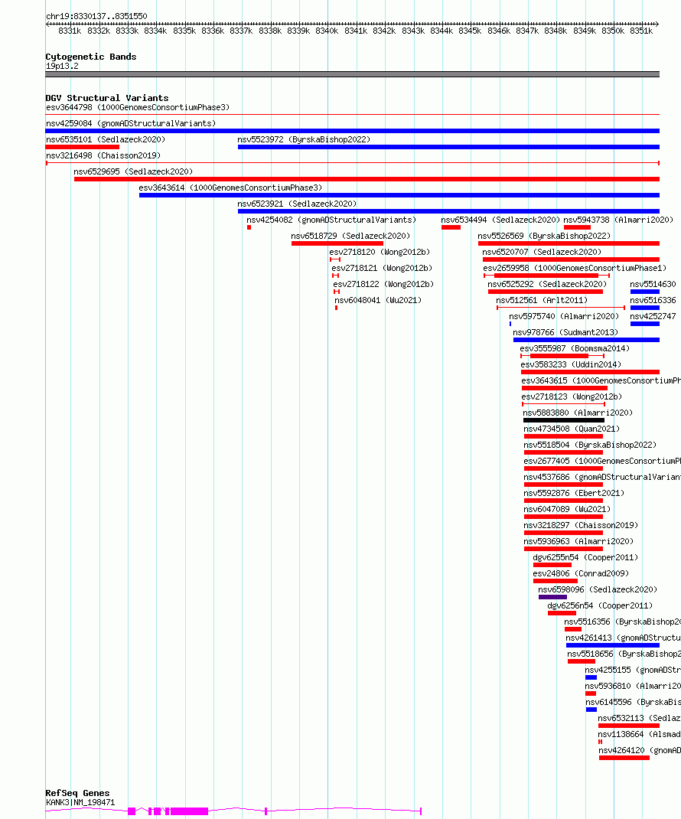This screenshot has height=819, width=681.
Task: Click nsv5936963 Almarri2020 label
Action: click(578, 541)
